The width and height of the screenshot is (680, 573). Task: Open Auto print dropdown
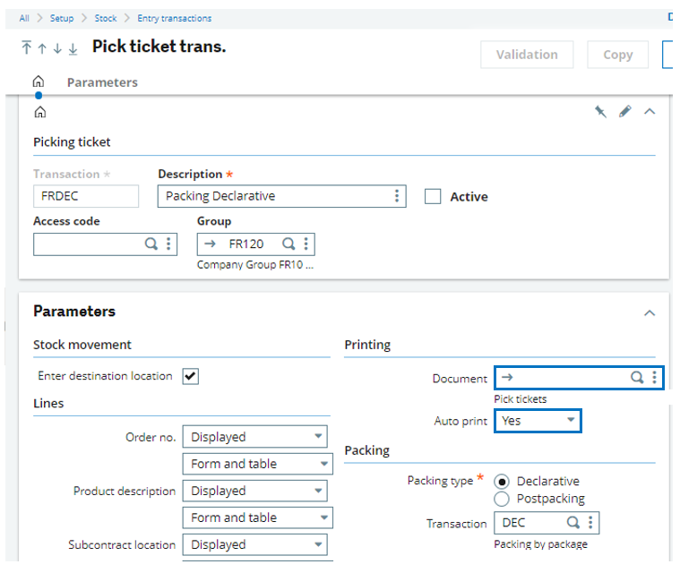tap(538, 420)
